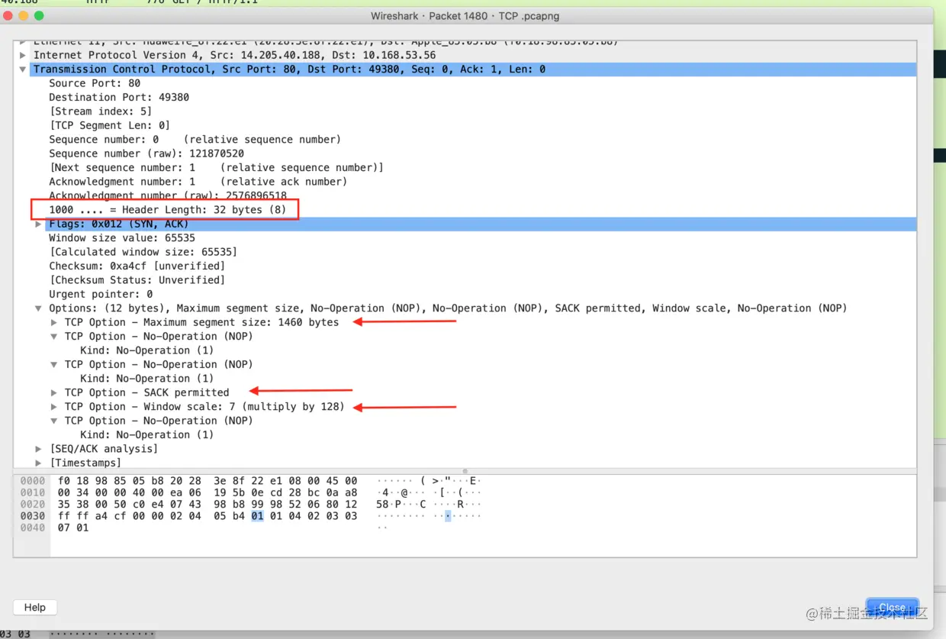946x639 pixels.
Task: Expand the [SEQ/ACK analysis] row
Action: click(x=38, y=449)
